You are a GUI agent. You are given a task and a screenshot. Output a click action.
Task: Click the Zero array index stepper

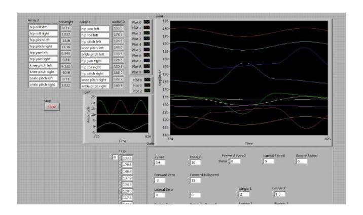[x=111, y=157]
